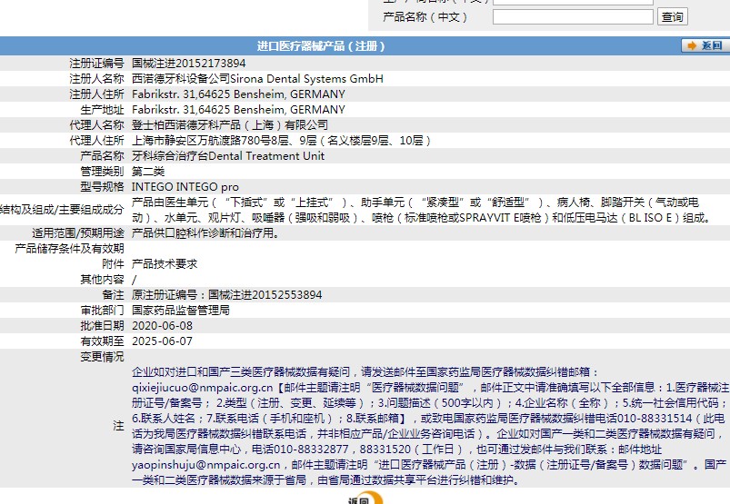This screenshot has width=730, height=504.
Task: Click the orange arrow icon beside 返回
Action: pyautogui.click(x=692, y=45)
